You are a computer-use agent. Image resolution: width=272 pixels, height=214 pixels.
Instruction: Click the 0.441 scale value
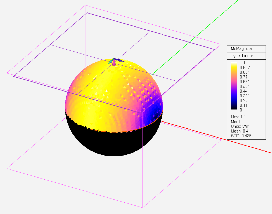[245, 91]
